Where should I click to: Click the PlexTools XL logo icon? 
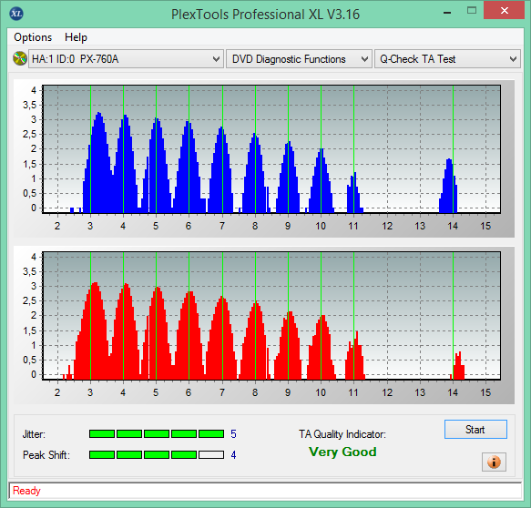tap(16, 14)
